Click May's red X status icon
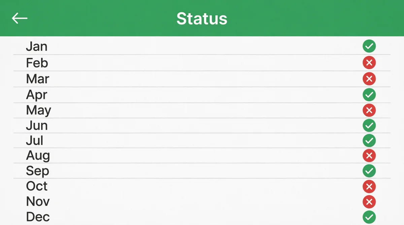The height and width of the screenshot is (225, 404). pos(369,110)
